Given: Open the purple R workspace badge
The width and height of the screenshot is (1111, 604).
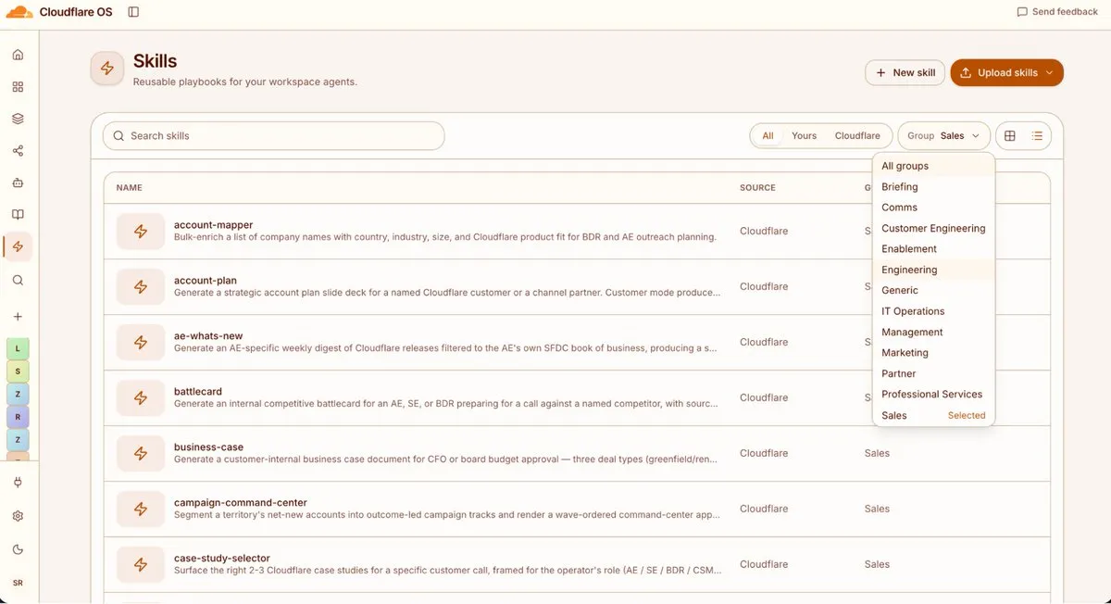Looking at the screenshot, I should pyautogui.click(x=18, y=417).
